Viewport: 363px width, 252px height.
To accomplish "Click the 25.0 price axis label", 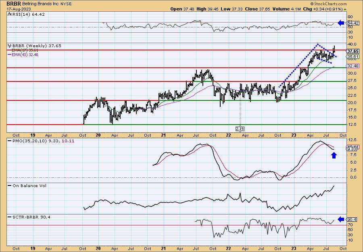I will coord(352,88).
